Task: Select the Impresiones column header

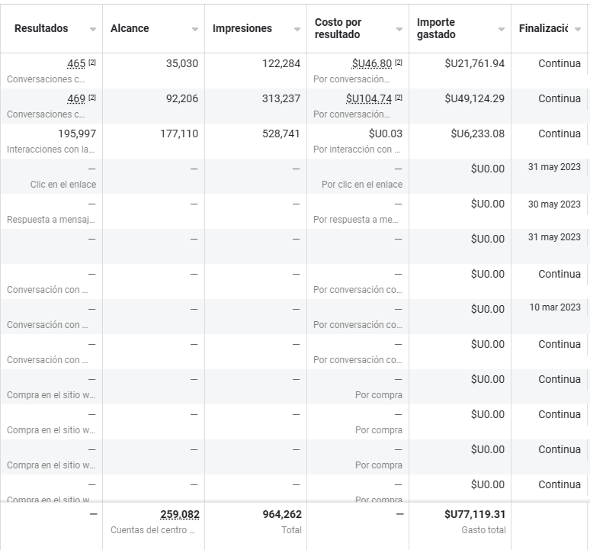Action: click(x=242, y=29)
